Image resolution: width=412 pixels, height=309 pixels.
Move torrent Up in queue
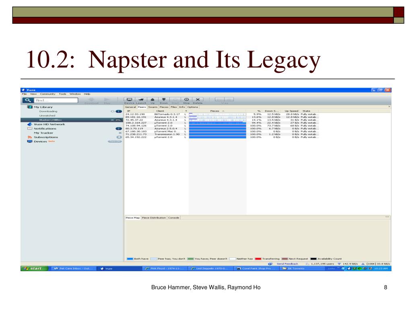tap(152, 100)
